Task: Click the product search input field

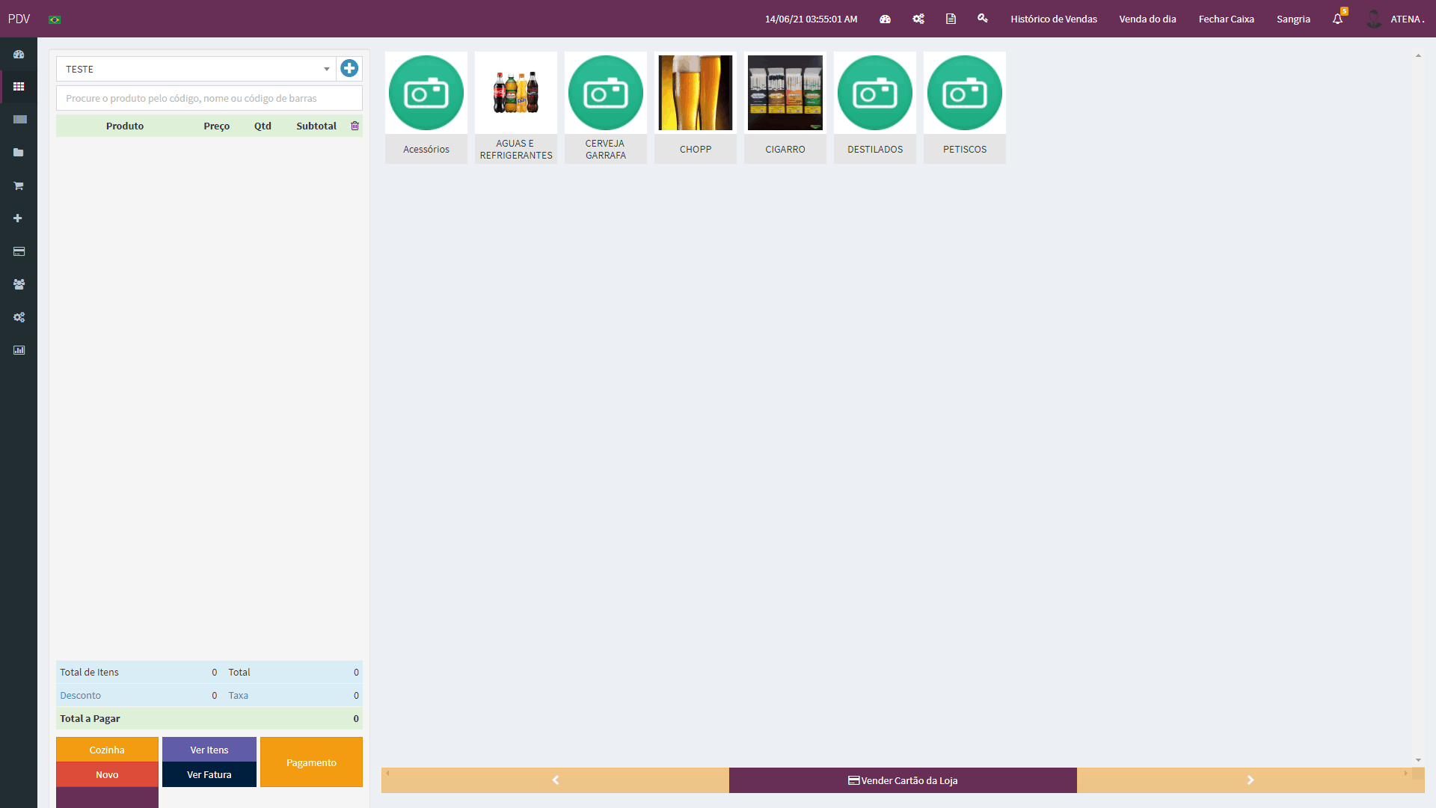Action: click(209, 98)
